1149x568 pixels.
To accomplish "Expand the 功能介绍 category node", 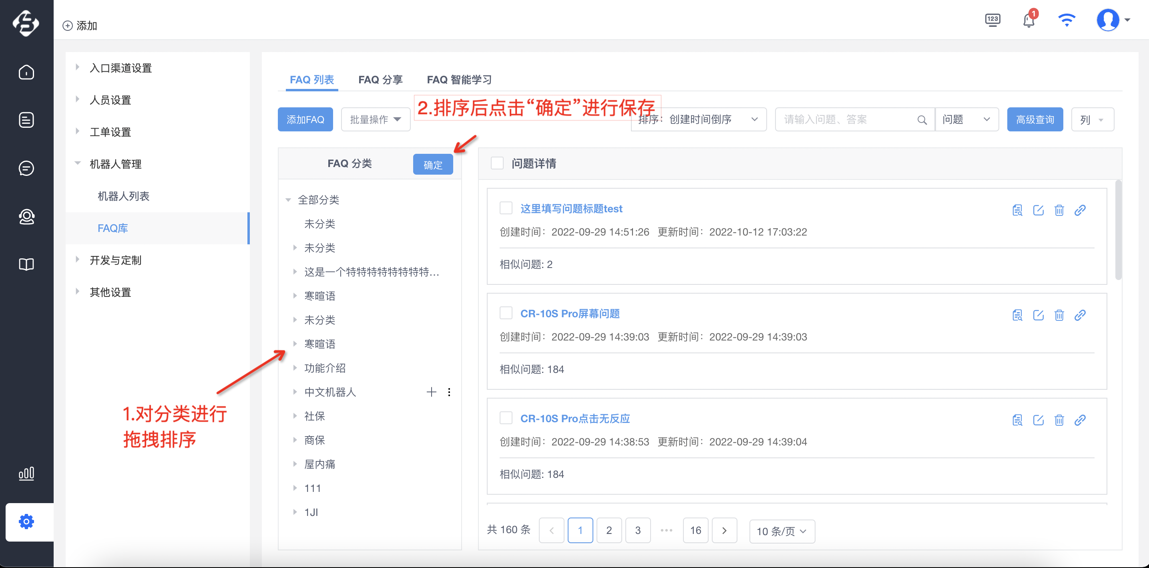I will pos(295,368).
